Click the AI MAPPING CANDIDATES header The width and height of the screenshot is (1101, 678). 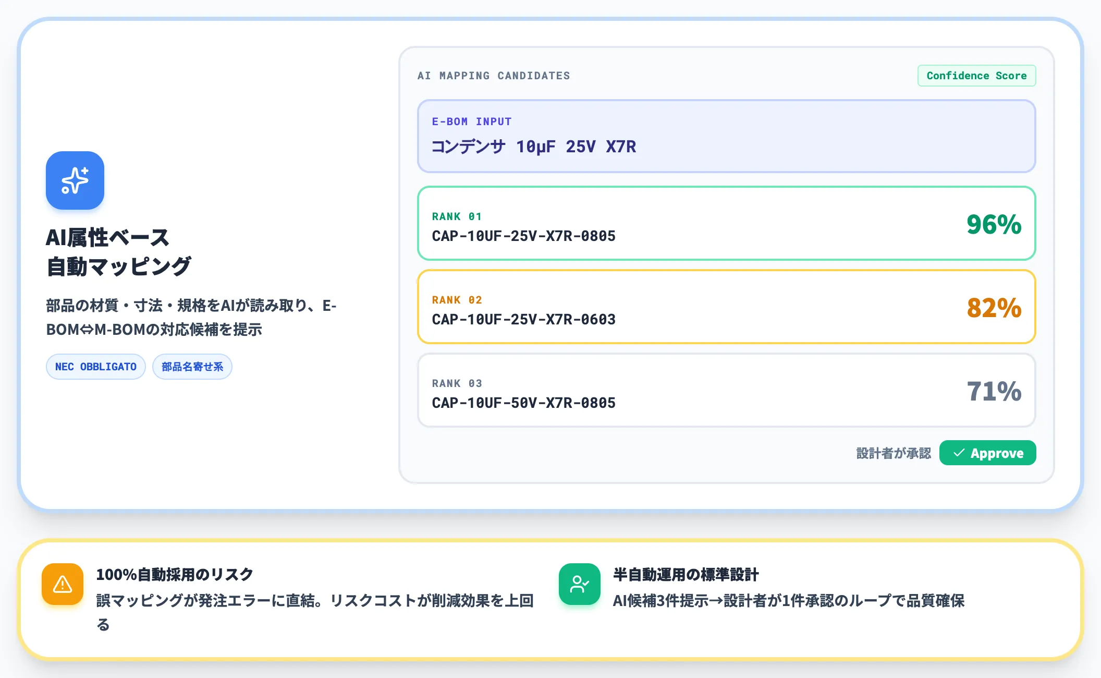point(494,76)
